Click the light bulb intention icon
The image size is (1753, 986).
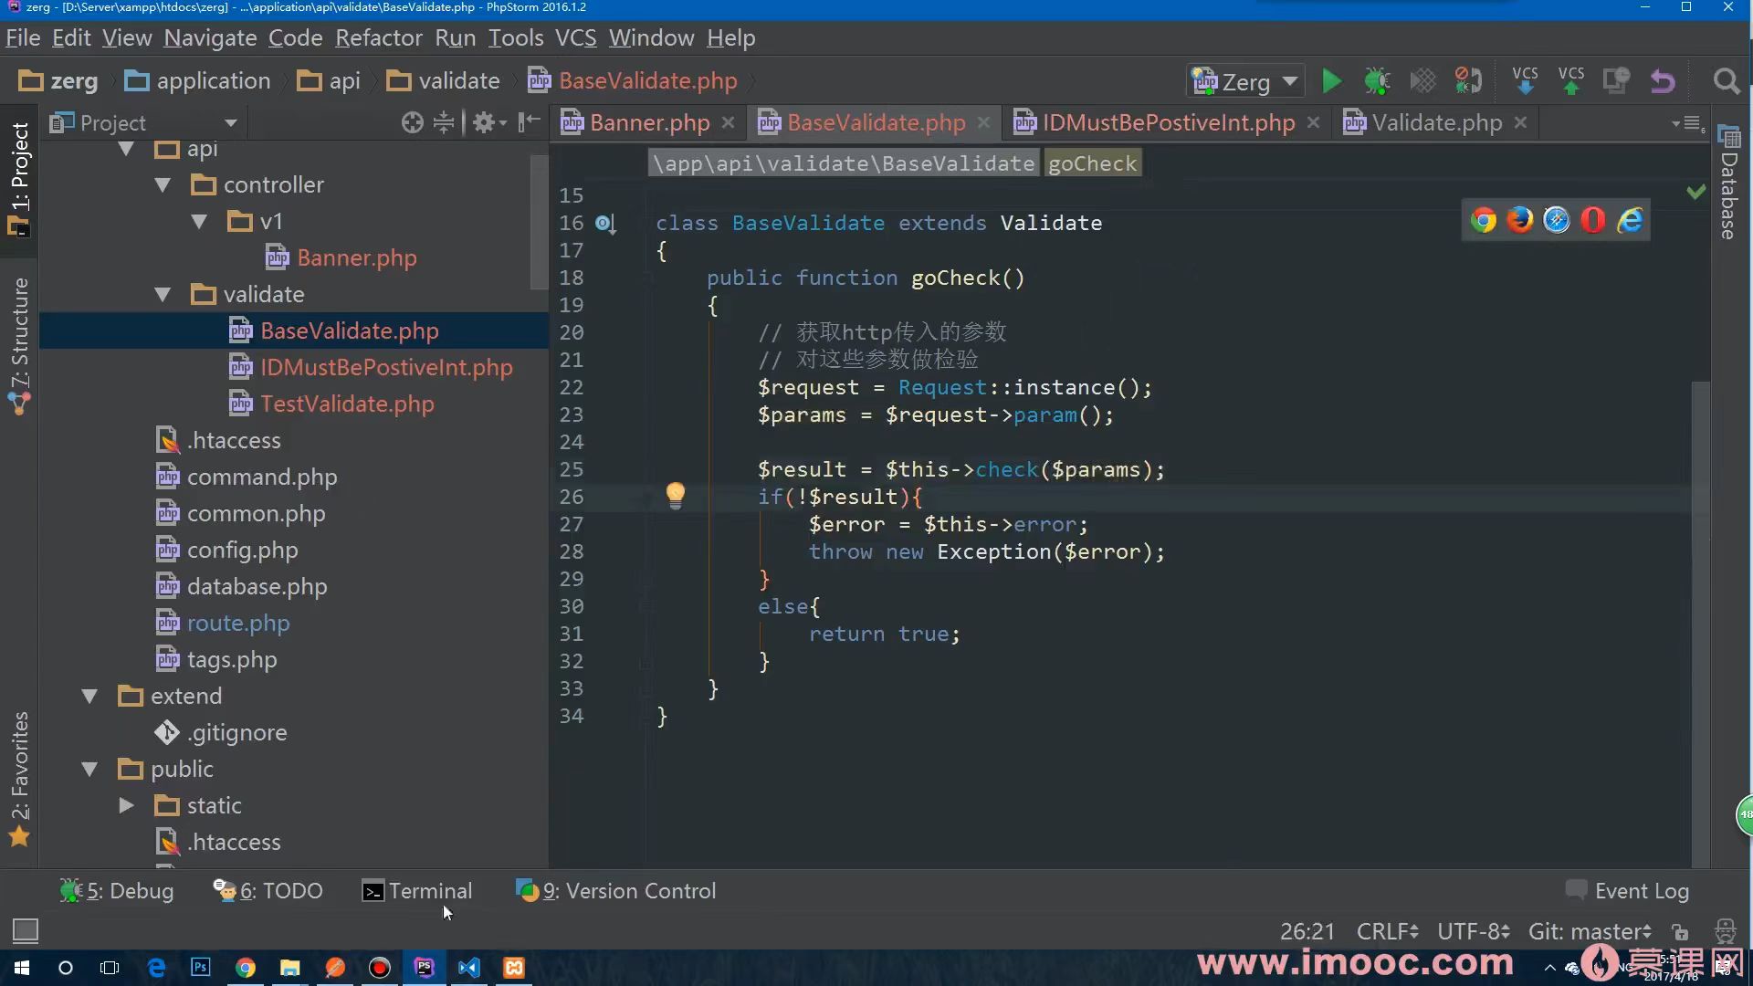coord(676,495)
